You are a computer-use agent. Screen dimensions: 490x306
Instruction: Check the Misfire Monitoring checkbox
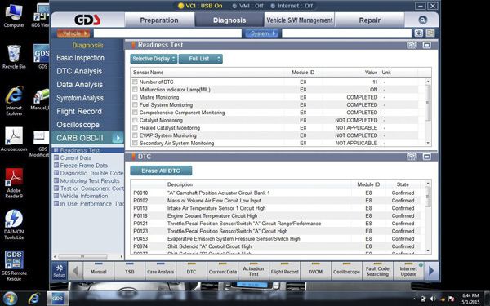click(x=135, y=97)
